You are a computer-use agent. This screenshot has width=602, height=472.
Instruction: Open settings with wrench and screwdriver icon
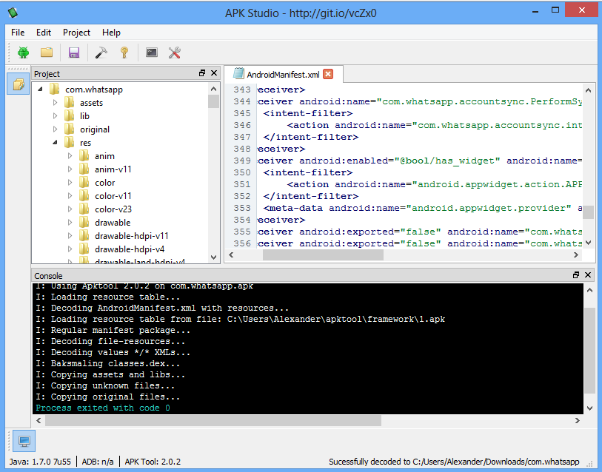[175, 53]
